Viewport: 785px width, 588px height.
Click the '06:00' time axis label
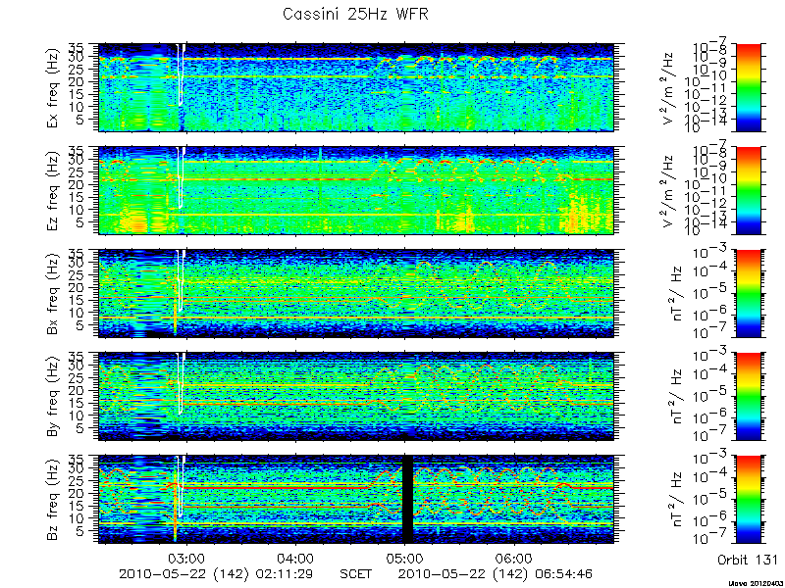512,558
